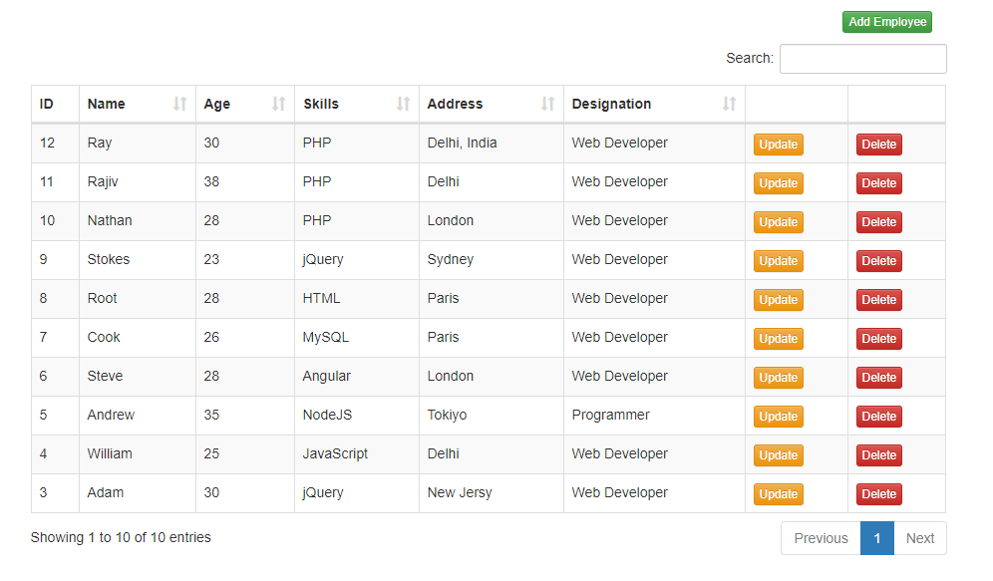Viewport: 993px width, 581px height.
Task: Click the sort icon on the Skills column
Action: pyautogui.click(x=403, y=104)
